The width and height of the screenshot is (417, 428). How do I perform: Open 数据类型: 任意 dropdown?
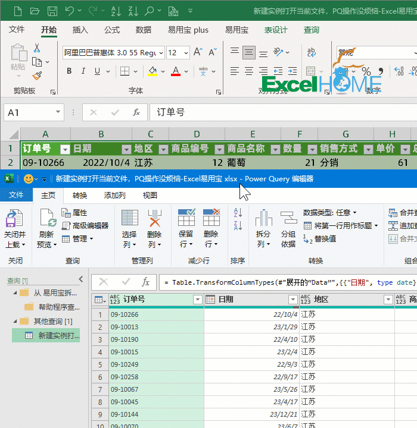click(x=329, y=213)
